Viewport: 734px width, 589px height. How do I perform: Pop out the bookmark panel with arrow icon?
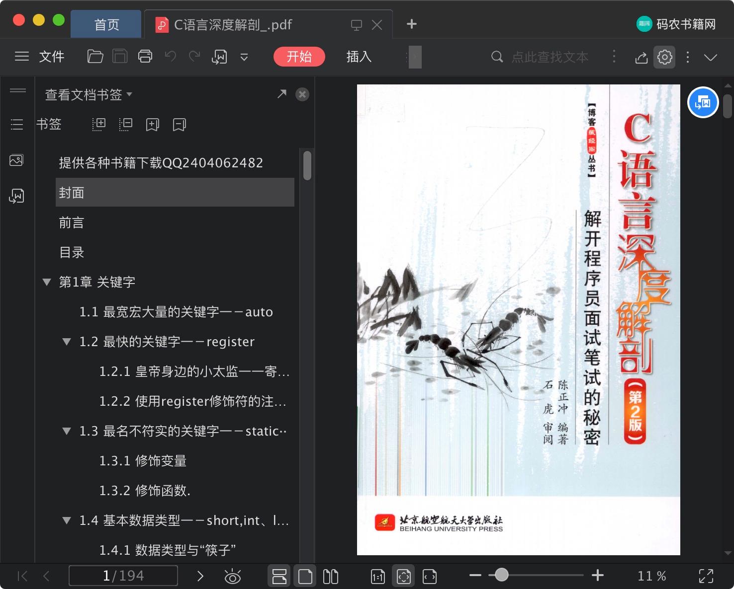tap(282, 94)
